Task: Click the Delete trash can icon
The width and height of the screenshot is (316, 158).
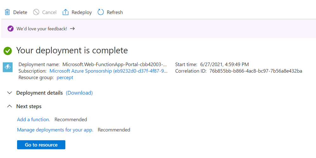Action: point(7,12)
